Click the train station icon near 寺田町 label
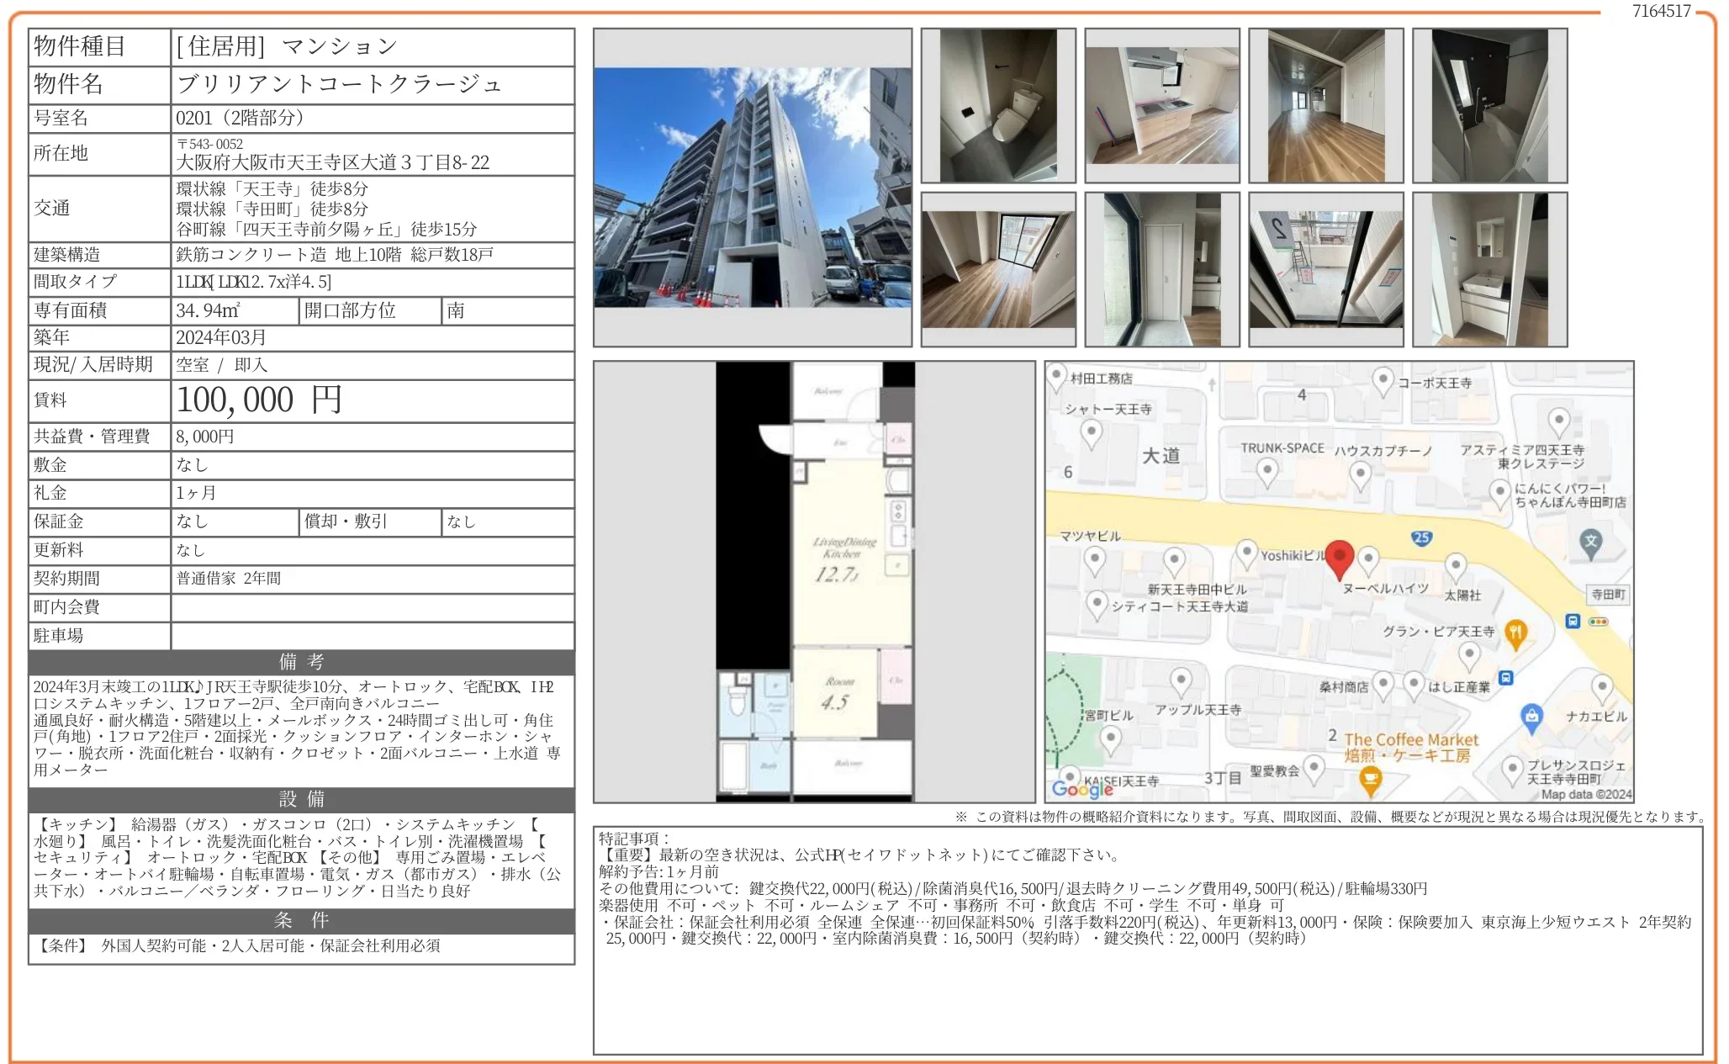This screenshot has height=1064, width=1729. (x=1573, y=621)
